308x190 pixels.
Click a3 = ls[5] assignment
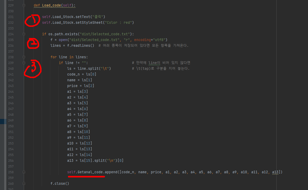click(77, 103)
